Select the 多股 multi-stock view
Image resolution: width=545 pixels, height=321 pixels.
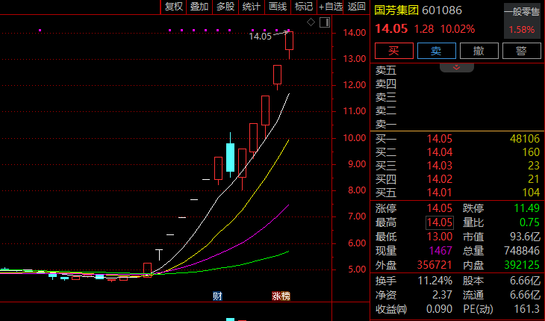[225, 7]
